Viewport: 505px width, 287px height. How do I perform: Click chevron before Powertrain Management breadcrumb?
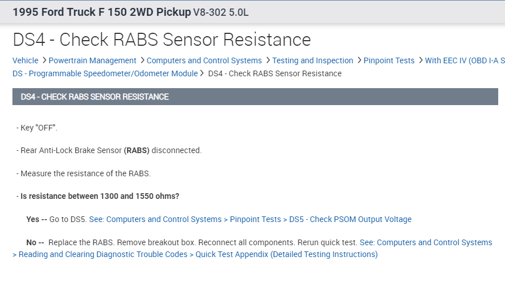click(x=44, y=60)
